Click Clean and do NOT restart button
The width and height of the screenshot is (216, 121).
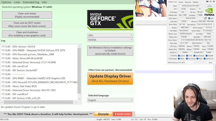click(x=27, y=25)
